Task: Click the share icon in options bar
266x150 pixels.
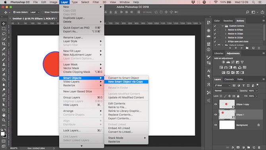Action: pyautogui.click(x=262, y=12)
